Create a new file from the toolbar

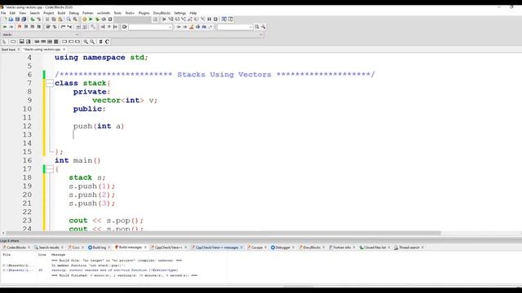[x=5, y=20]
